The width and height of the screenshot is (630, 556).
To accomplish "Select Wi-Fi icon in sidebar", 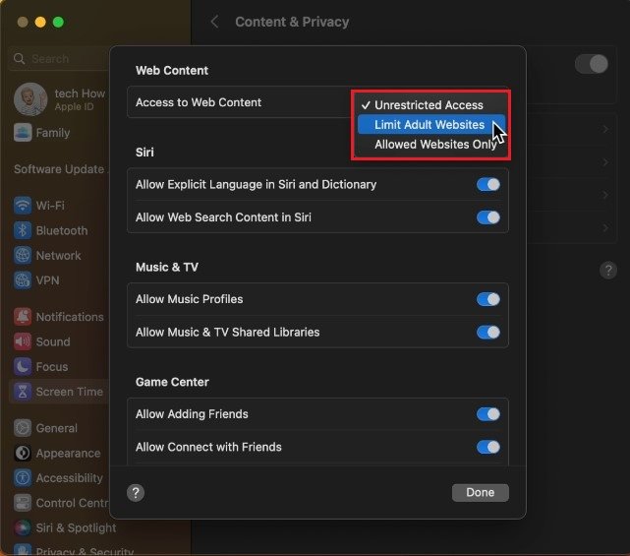I will pyautogui.click(x=23, y=206).
